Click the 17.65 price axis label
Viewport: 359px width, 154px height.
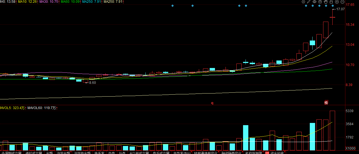pyautogui.click(x=350, y=5)
